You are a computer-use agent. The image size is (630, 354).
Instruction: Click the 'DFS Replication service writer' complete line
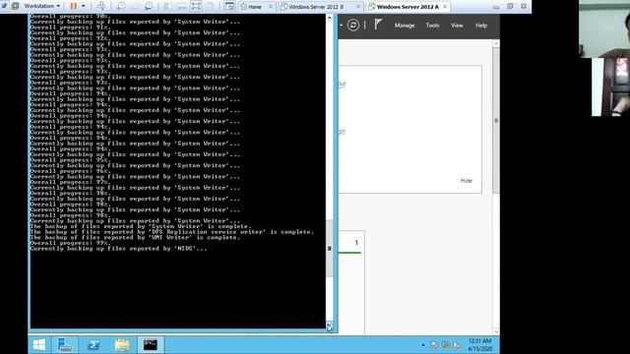pos(172,232)
